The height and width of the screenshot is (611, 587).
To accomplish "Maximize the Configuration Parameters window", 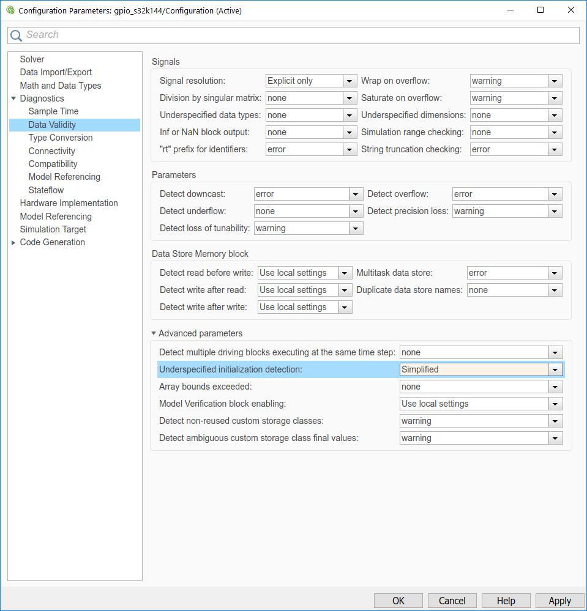I will pyautogui.click(x=540, y=10).
